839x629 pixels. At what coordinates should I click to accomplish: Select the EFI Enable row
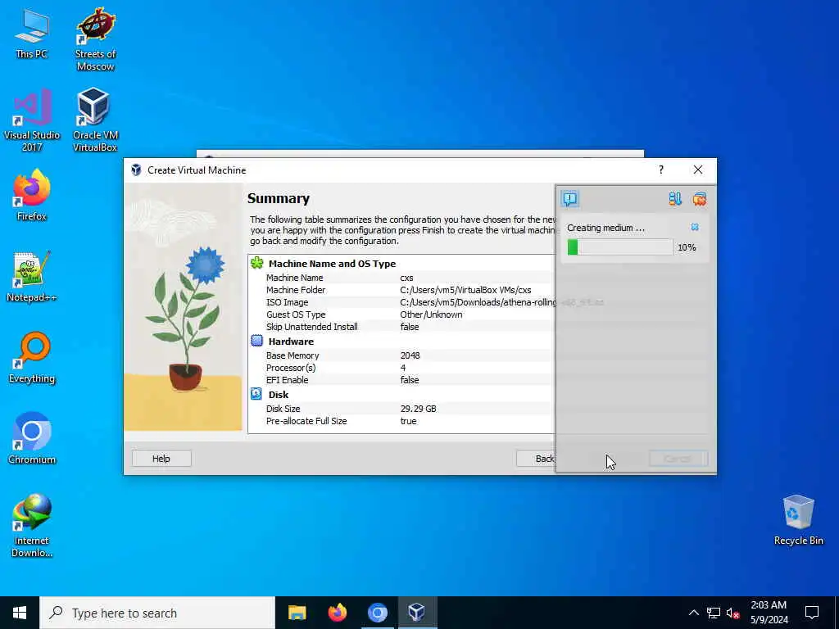[x=401, y=380]
